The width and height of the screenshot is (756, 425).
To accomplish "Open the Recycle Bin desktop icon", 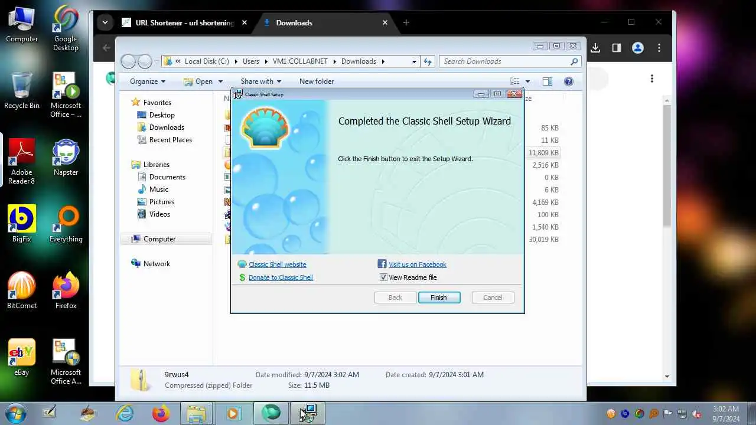I will point(22,91).
